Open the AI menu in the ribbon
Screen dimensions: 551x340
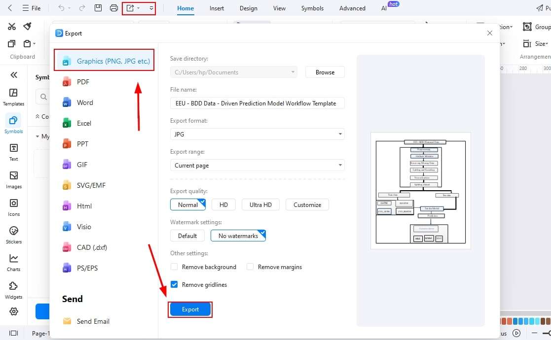click(x=384, y=8)
